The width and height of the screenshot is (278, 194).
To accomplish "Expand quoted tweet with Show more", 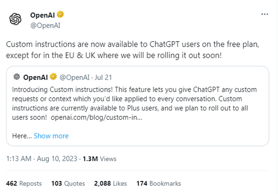I will pos(51,136).
